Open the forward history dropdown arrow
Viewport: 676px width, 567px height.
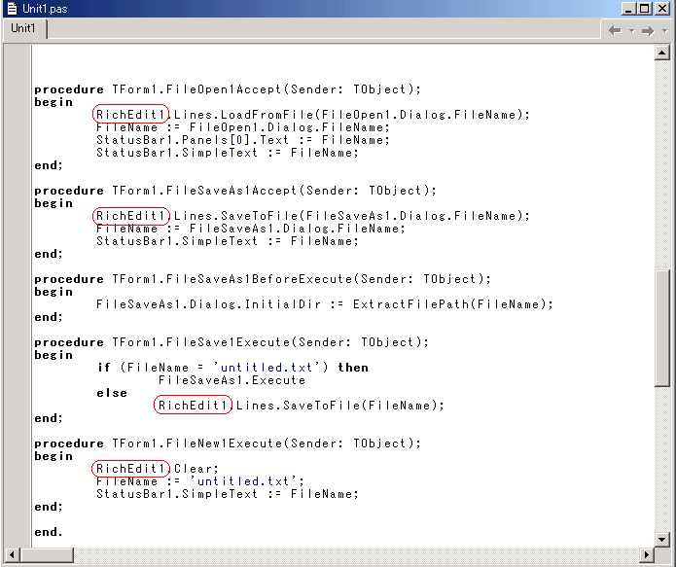tap(664, 30)
